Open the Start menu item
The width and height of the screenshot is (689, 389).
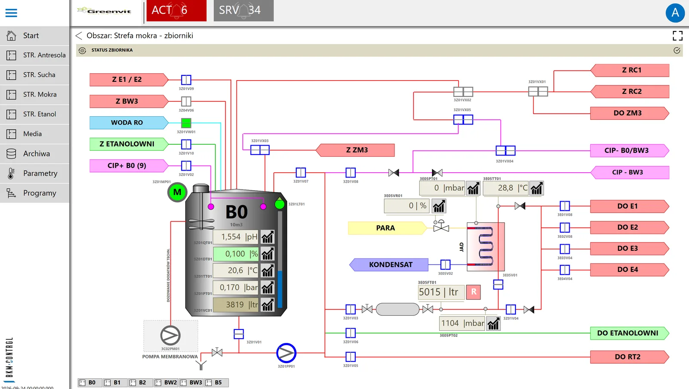[34, 36]
